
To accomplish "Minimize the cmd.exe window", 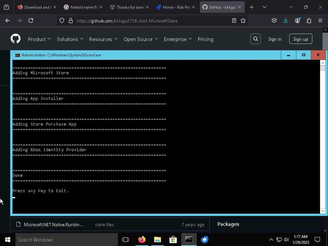I will (289, 55).
